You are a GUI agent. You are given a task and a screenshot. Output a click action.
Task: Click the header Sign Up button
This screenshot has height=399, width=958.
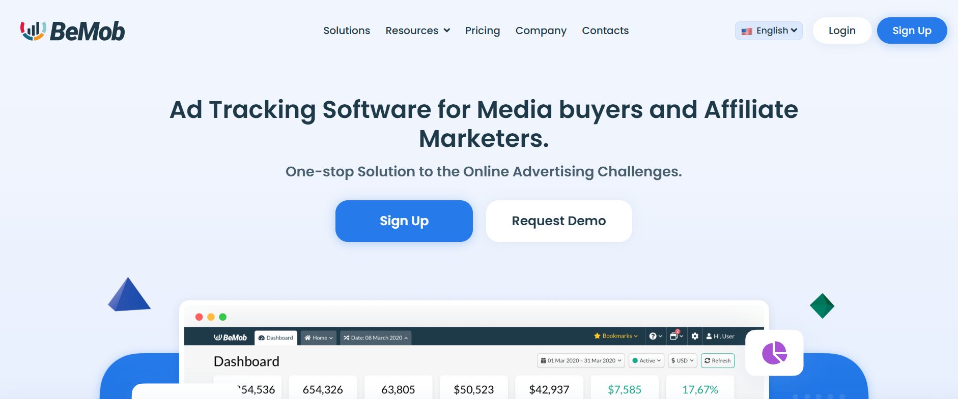click(x=912, y=30)
